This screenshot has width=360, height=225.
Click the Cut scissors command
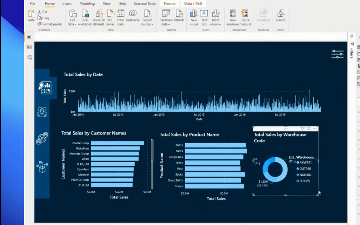(43, 12)
